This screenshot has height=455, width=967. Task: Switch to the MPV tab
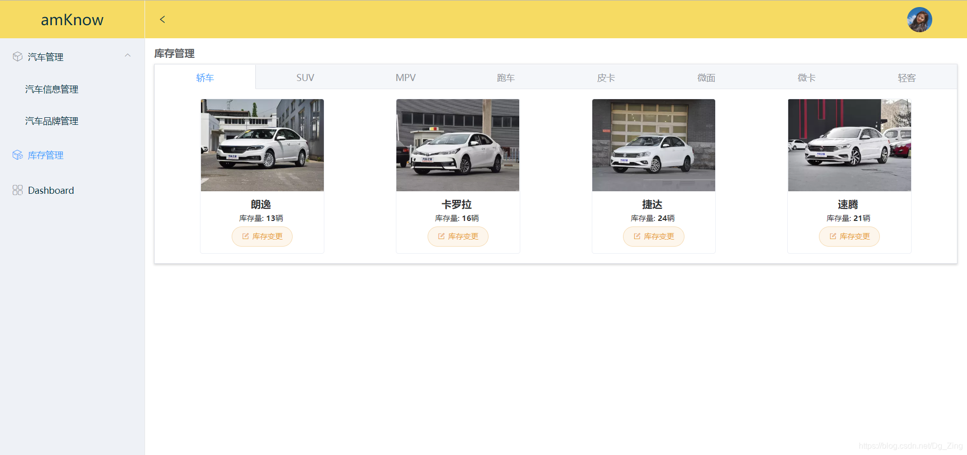click(x=405, y=78)
